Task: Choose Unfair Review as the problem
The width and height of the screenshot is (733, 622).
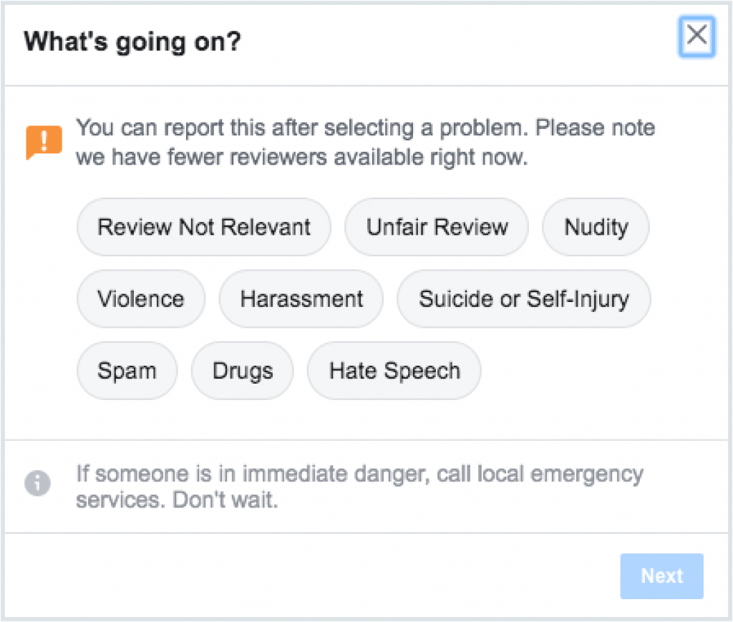Action: [x=437, y=228]
